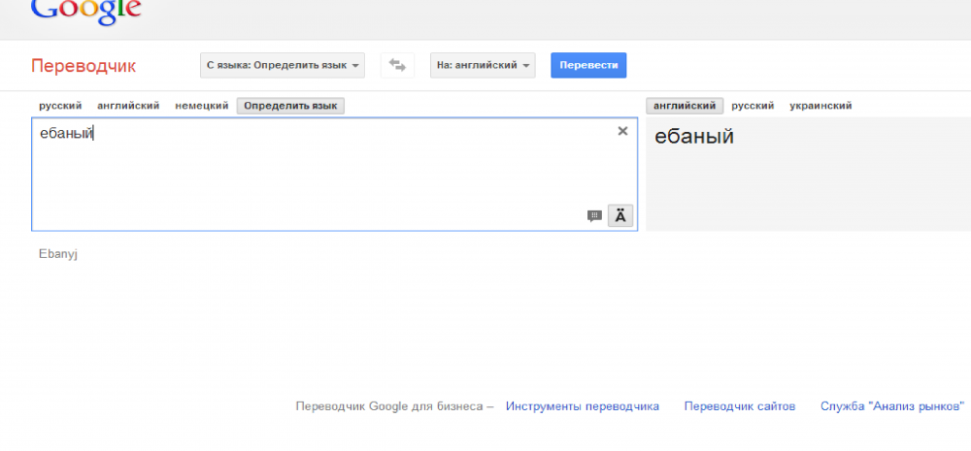Select английский as target language
The height and width of the screenshot is (451, 971).
point(685,106)
